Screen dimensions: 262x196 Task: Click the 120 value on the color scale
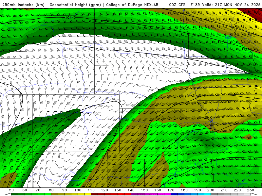point(104,190)
